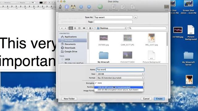Click the Verify microscope icon in Disk Utility
Image resolution: width=198 pixels, height=111 pixels.
coord(60,7)
